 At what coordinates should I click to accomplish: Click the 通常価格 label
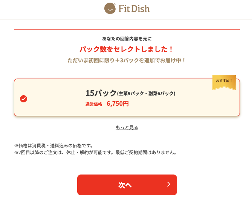tap(94, 104)
